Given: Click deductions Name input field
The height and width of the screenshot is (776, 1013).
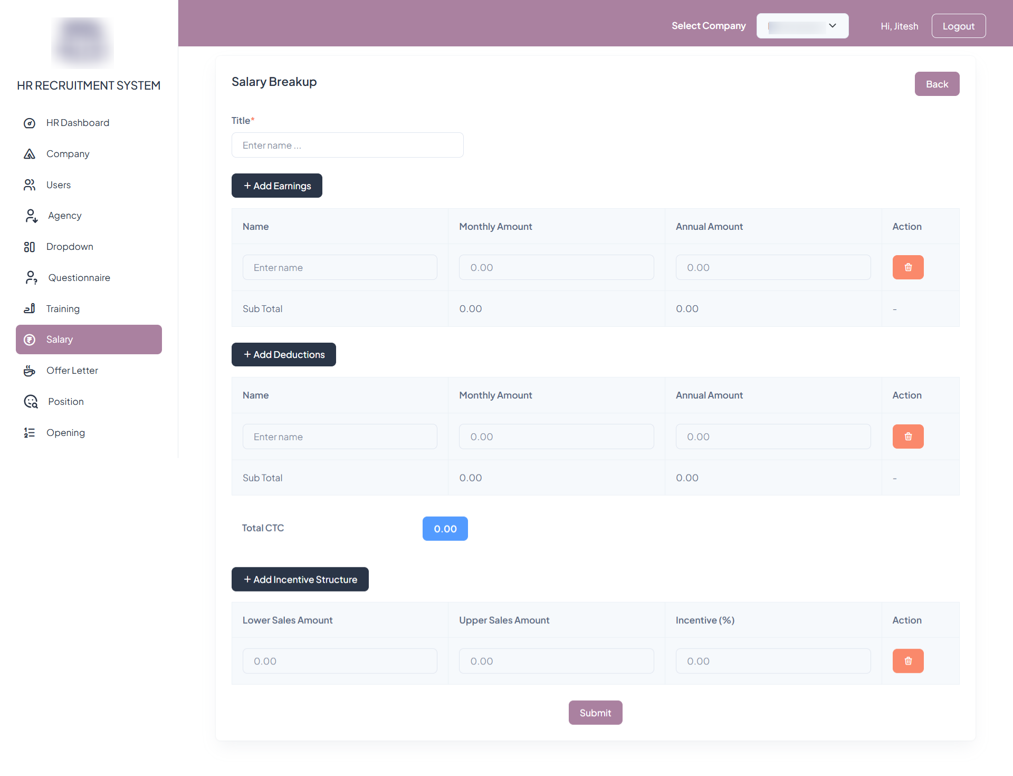Looking at the screenshot, I should click(340, 436).
